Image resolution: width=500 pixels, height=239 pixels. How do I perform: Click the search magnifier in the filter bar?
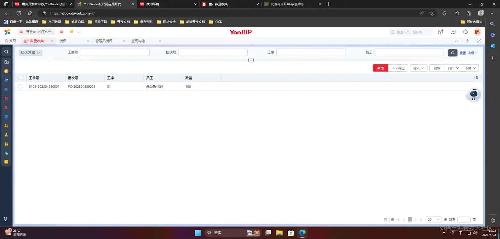[x=452, y=52]
